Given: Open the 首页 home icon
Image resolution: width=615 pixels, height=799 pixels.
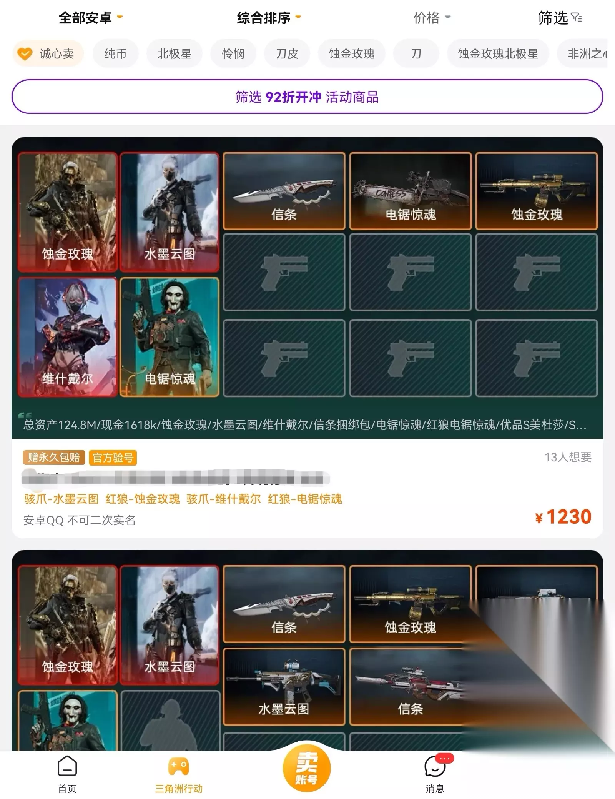Looking at the screenshot, I should (67, 773).
